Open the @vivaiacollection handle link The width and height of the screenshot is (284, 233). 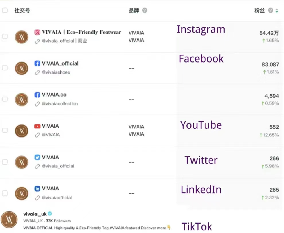point(60,104)
